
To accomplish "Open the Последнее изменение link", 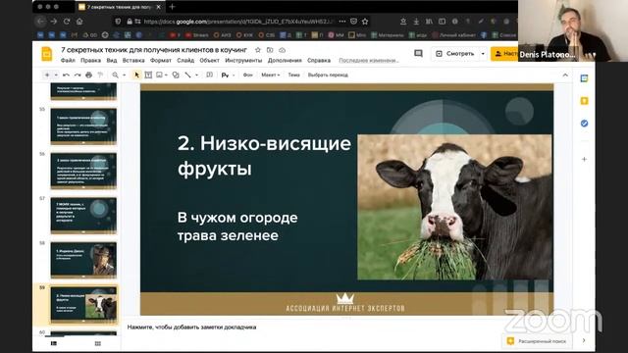I will (x=369, y=61).
